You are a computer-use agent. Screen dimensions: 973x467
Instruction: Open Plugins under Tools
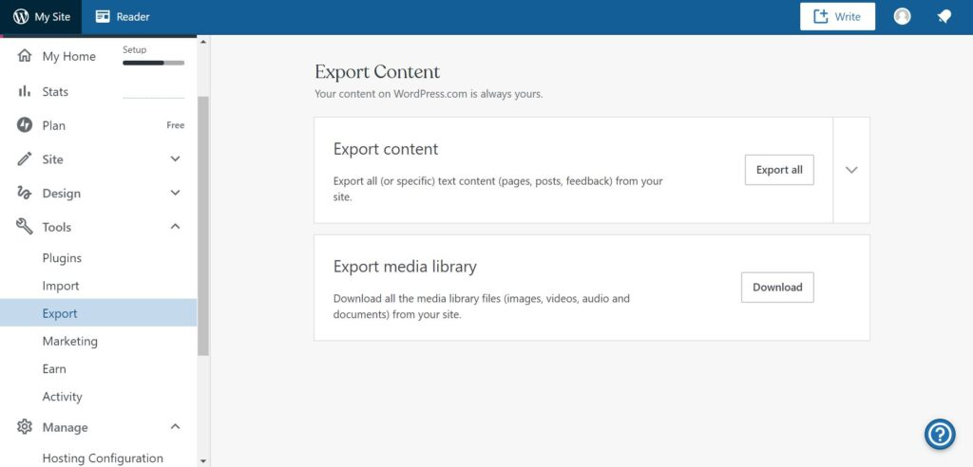tap(62, 258)
